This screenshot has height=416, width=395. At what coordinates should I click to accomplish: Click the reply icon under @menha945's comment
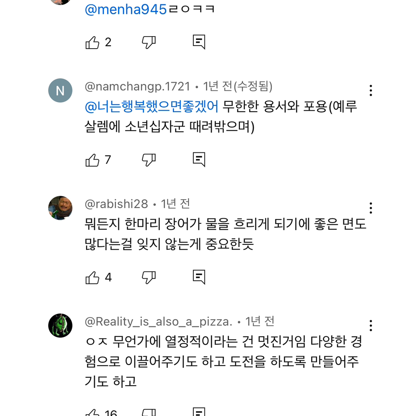click(x=199, y=42)
